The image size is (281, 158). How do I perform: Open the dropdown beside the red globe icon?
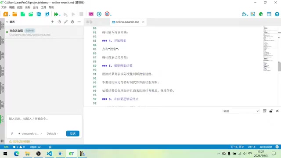[x=111, y=15]
